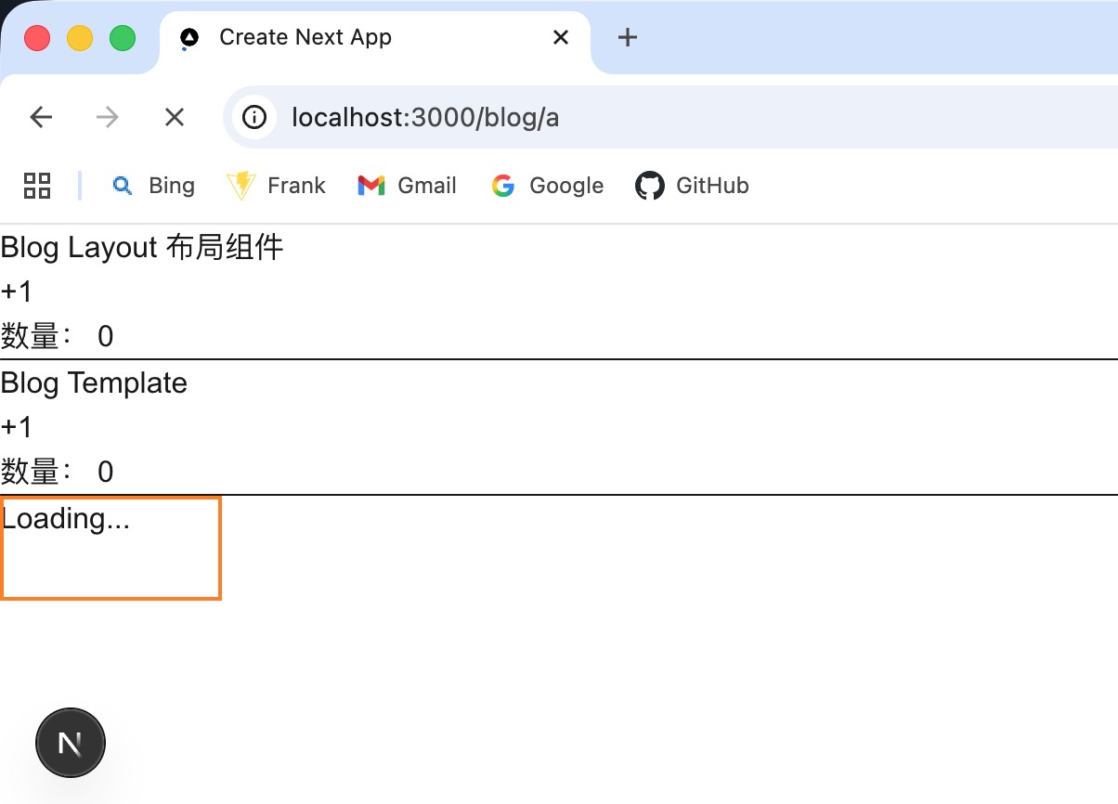
Task: Click the site information icon in address bar
Action: coord(253,117)
